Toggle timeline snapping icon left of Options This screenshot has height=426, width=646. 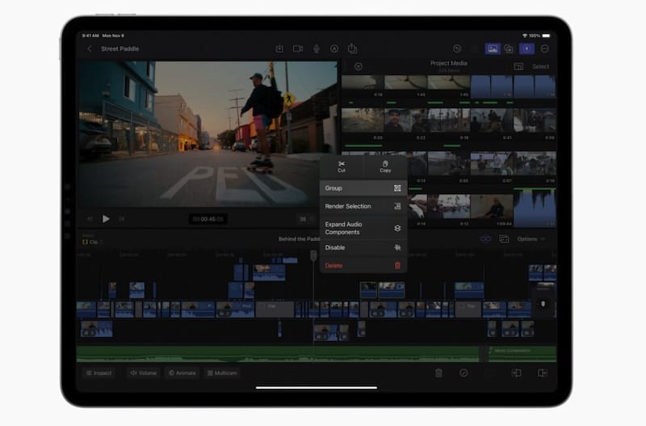tap(485, 239)
